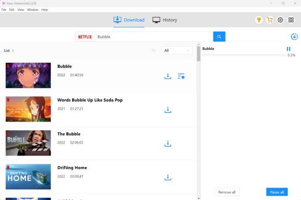Click the Pause all button

point(277,192)
